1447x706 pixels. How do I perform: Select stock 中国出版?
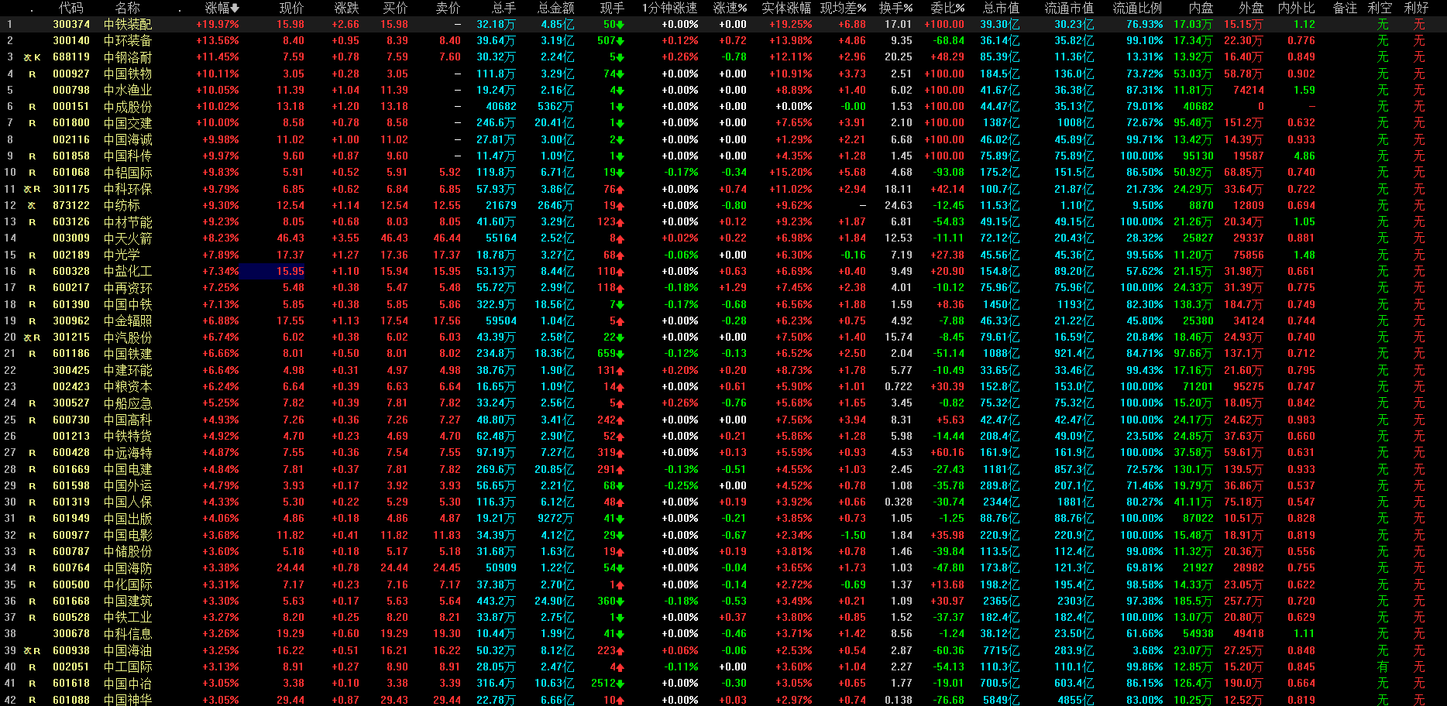pos(128,519)
